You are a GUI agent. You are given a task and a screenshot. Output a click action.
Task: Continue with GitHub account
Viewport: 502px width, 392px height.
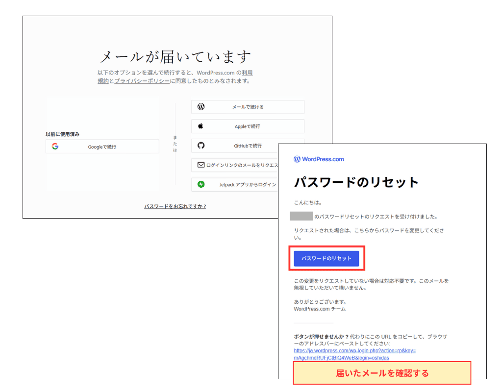[248, 146]
